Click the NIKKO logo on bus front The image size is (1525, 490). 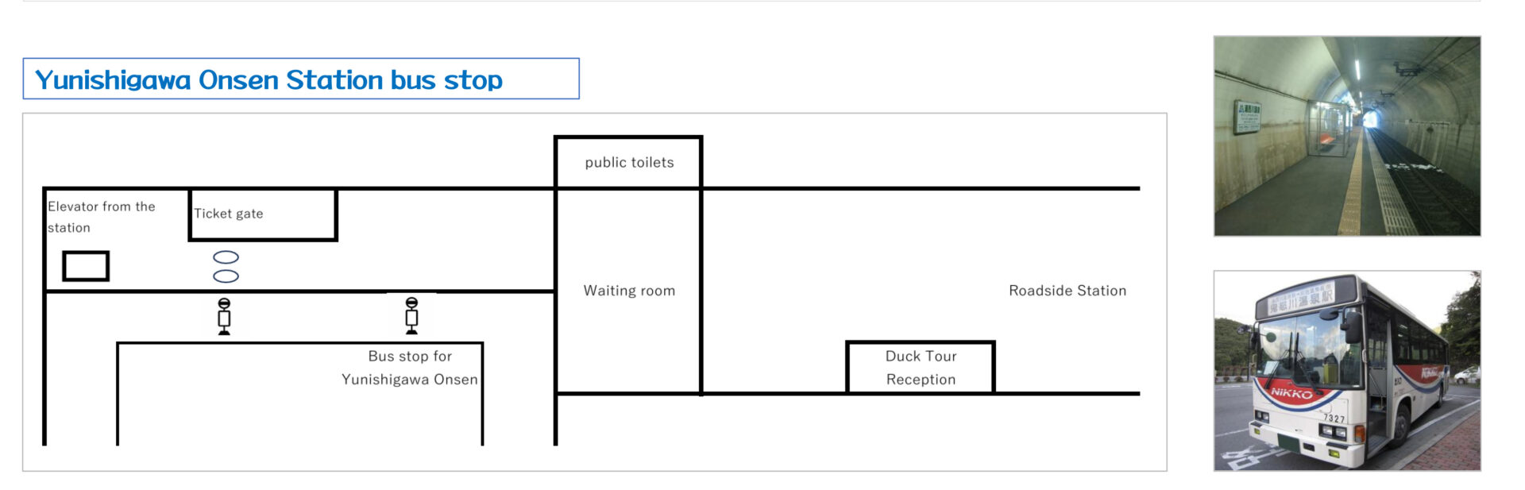coord(1291,393)
